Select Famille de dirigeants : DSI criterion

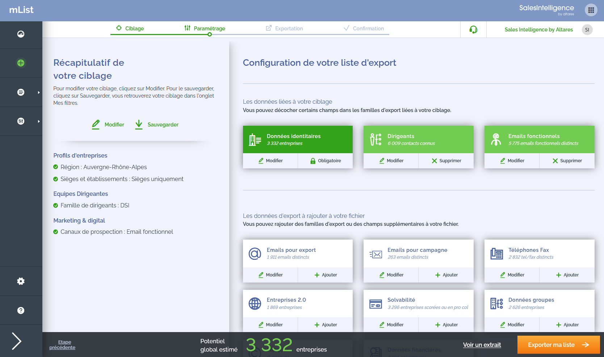91,205
